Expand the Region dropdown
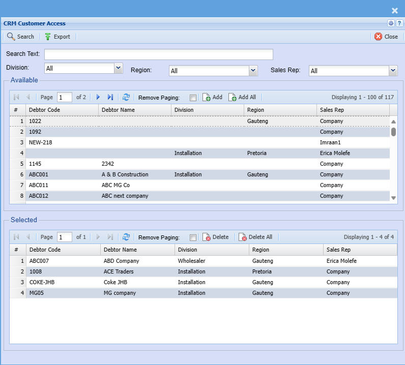 click(x=253, y=71)
